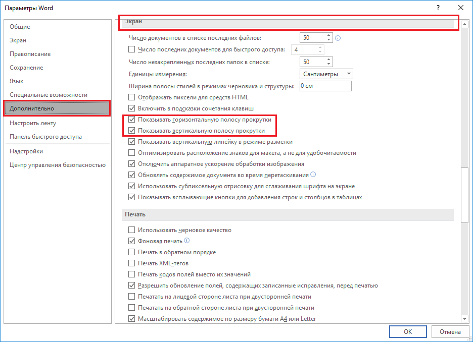Select the 'Язык' category
Screen dimensions: 473x342
pos(57,81)
